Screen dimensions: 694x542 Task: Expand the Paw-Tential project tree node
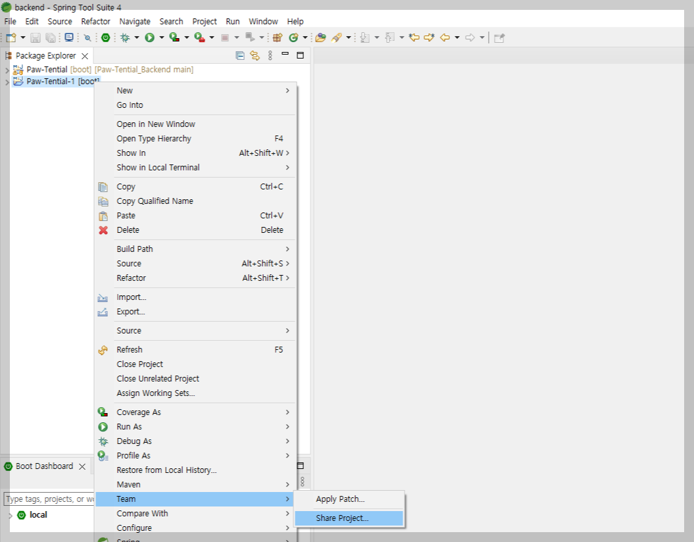click(7, 70)
